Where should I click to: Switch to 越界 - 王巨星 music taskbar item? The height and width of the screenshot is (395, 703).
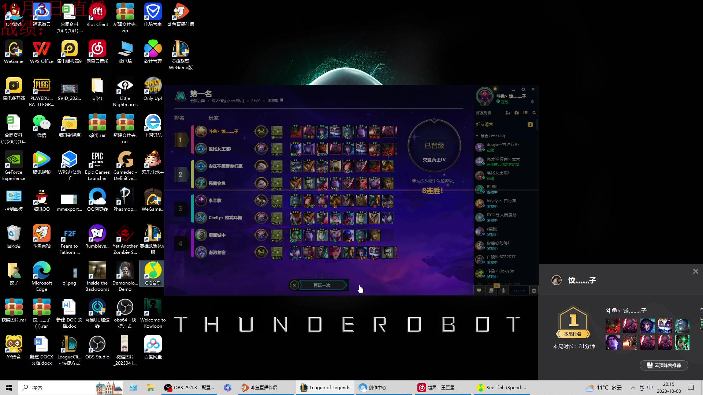(442, 388)
